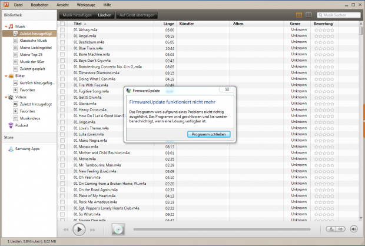Check the box for 01 Airbag.m4a

[x=62, y=29]
